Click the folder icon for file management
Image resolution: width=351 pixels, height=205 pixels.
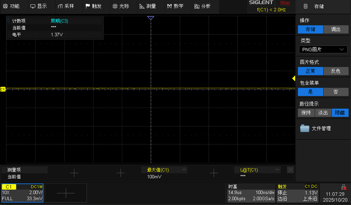tap(305, 128)
